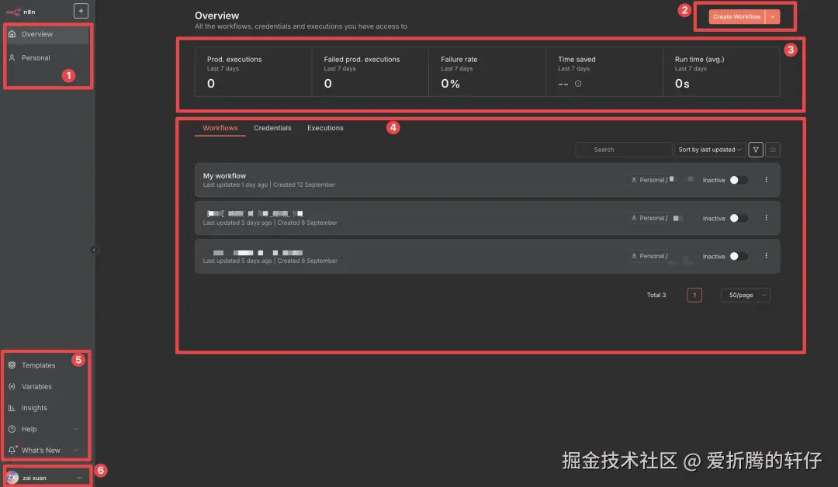Toggle second workflow's Inactive switch

[739, 218]
